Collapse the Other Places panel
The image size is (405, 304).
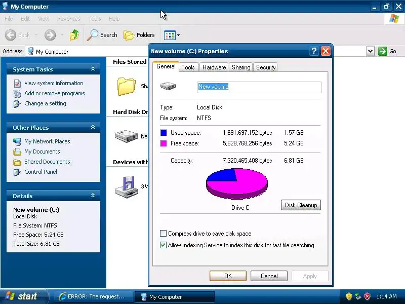tap(93, 127)
